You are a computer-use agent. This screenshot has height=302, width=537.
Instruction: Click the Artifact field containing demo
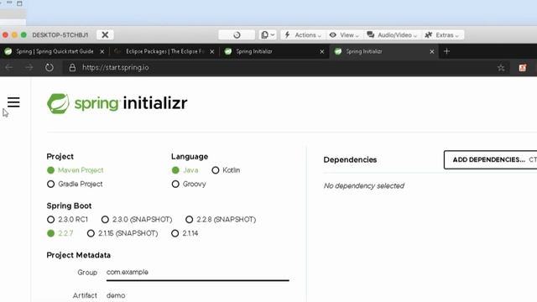(x=198, y=295)
